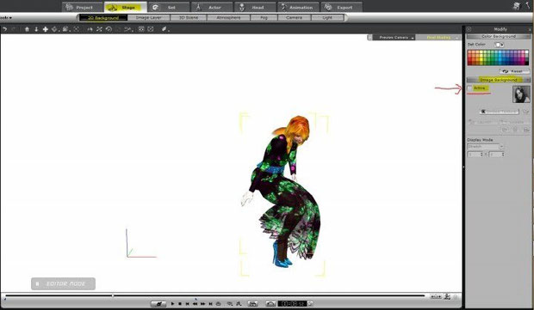Click the Editor Mode button

pos(63,283)
